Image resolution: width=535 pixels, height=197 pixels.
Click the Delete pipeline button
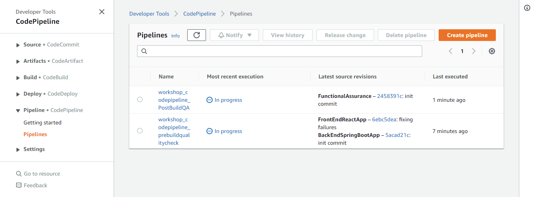406,35
